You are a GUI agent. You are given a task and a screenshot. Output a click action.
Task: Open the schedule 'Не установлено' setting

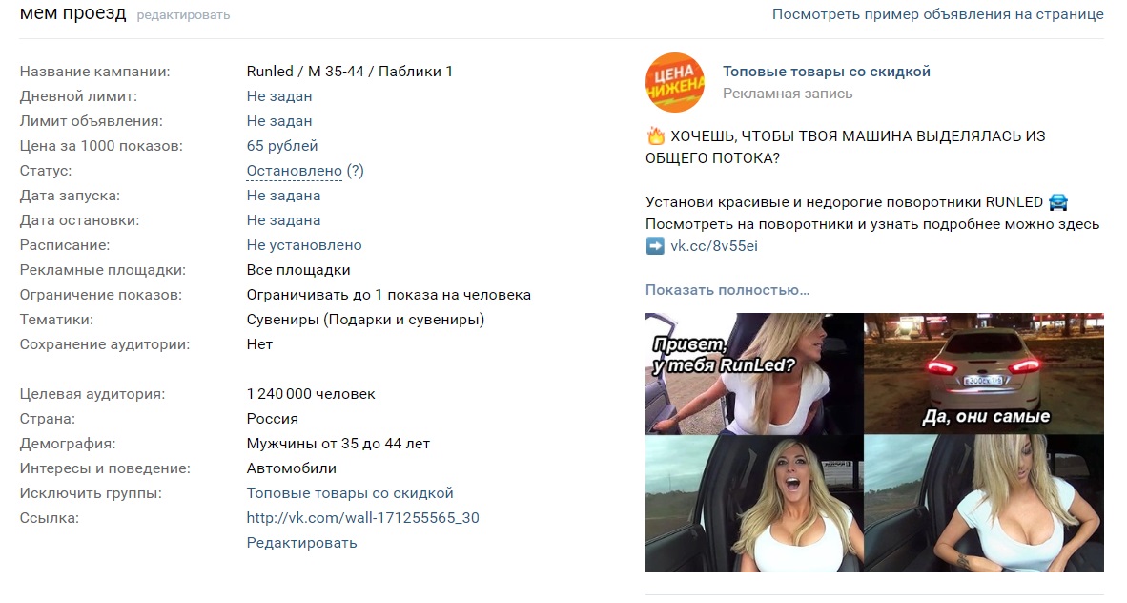pyautogui.click(x=304, y=245)
